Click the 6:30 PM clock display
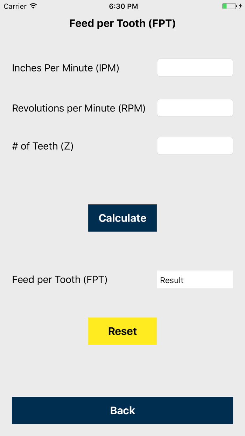 coord(124,6)
